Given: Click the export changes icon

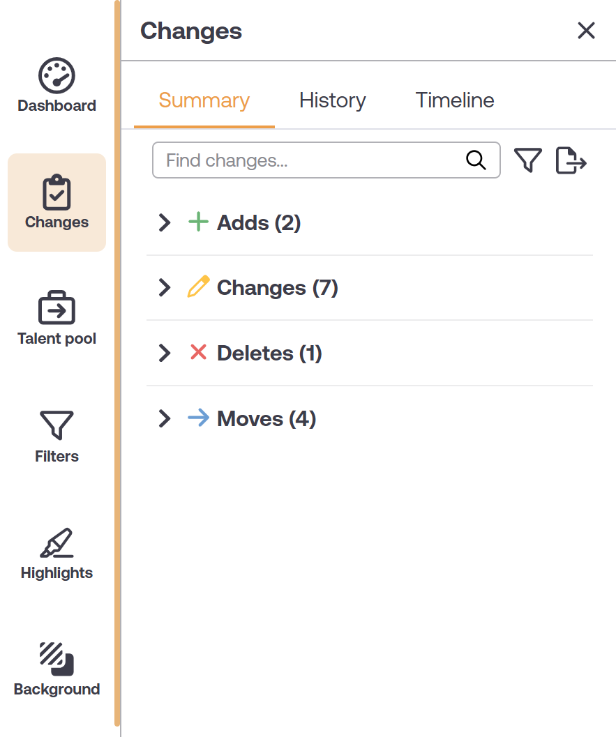Looking at the screenshot, I should pos(571,160).
